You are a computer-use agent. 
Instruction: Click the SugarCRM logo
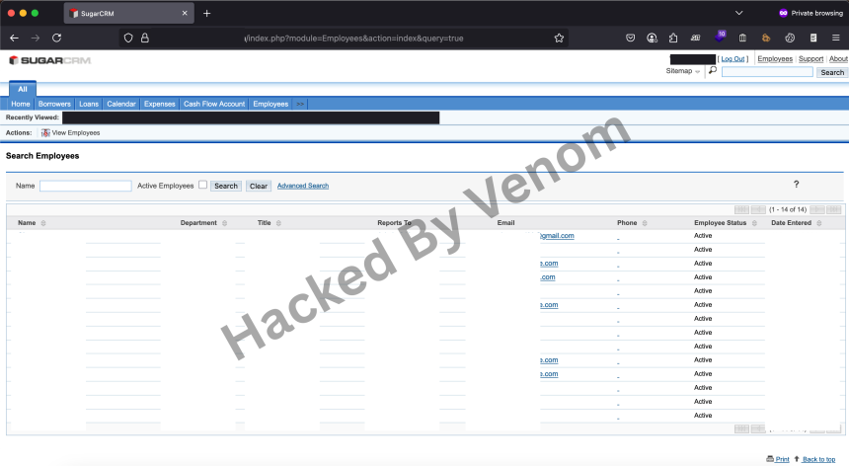49,60
